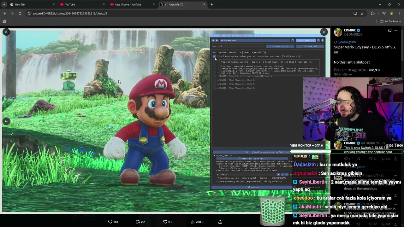This screenshot has height=227, width=404.
Task: Open the Chrome three-dot menu
Action: pos(399,13)
